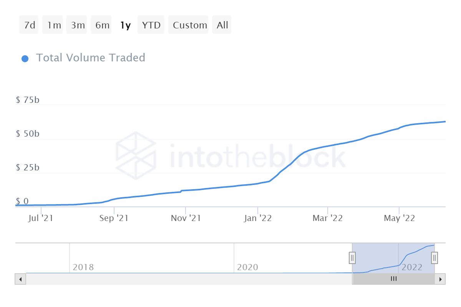The height and width of the screenshot is (307, 461).
Task: Click the blue legend dot
Action: click(x=25, y=59)
